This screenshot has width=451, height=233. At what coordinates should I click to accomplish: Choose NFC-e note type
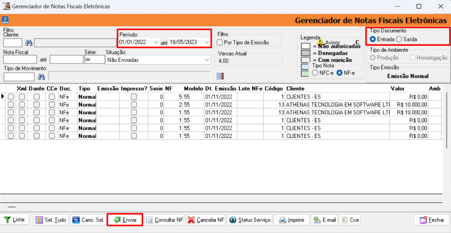pos(315,73)
